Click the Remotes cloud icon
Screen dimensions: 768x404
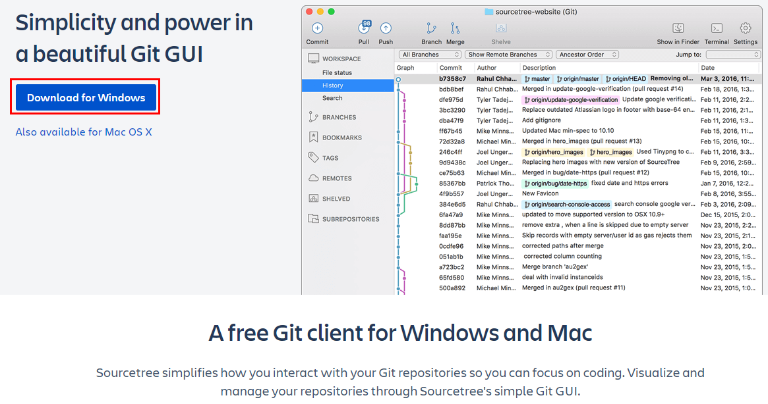click(x=314, y=178)
